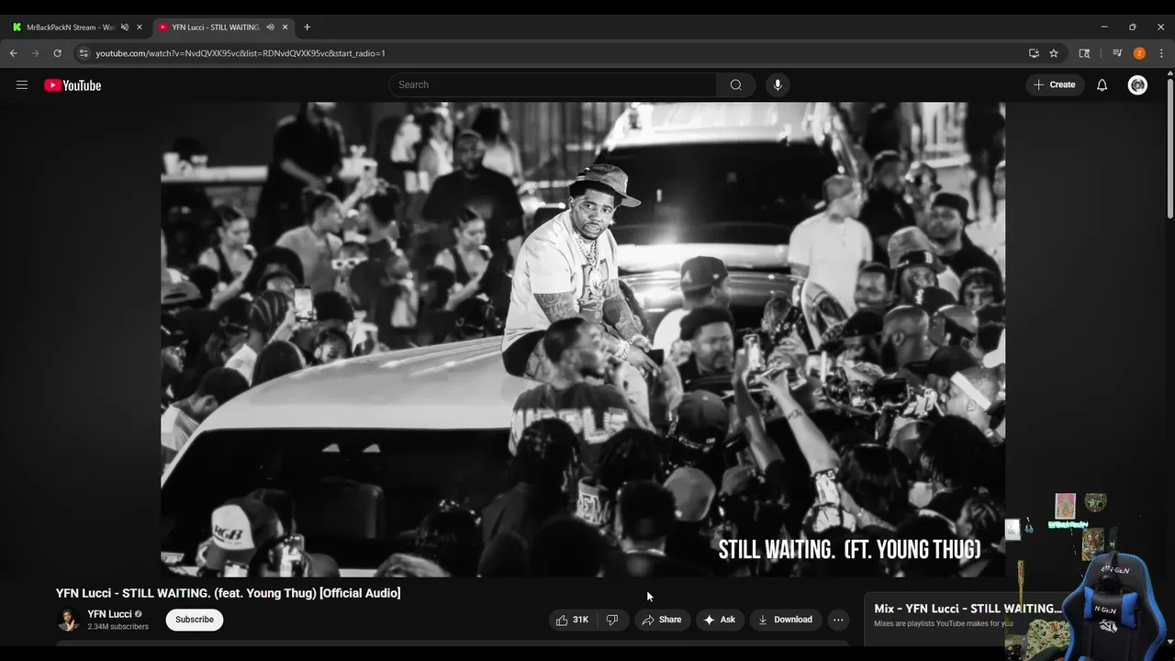The image size is (1175, 661).
Task: Click the video player to pause
Action: click(583, 340)
